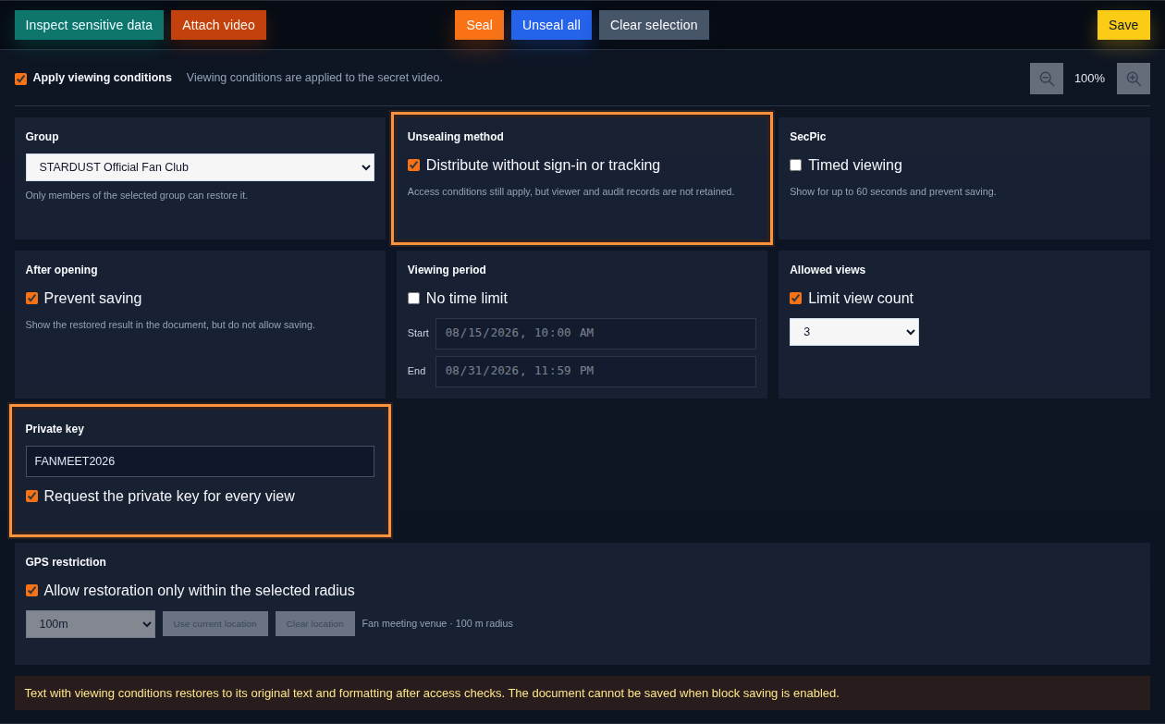Click the Private key field containing FANMEET2026

[x=200, y=461]
